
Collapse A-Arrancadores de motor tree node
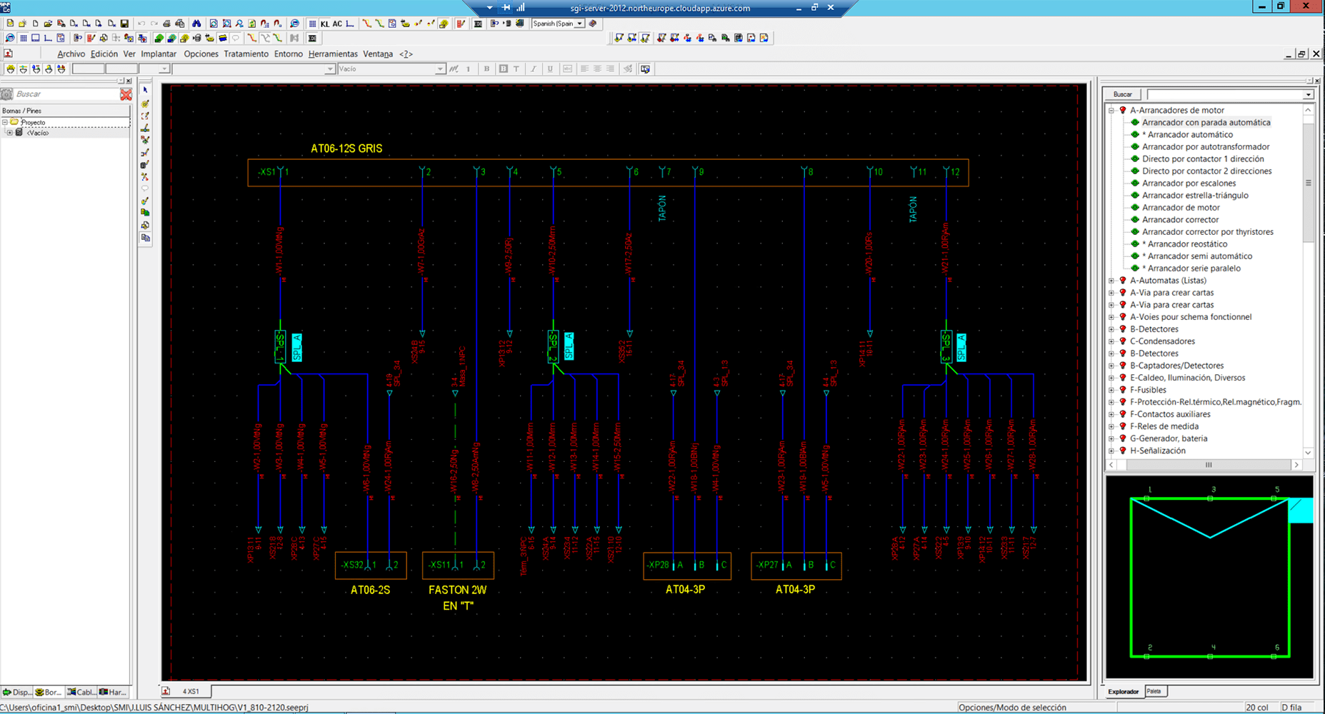(x=1111, y=110)
